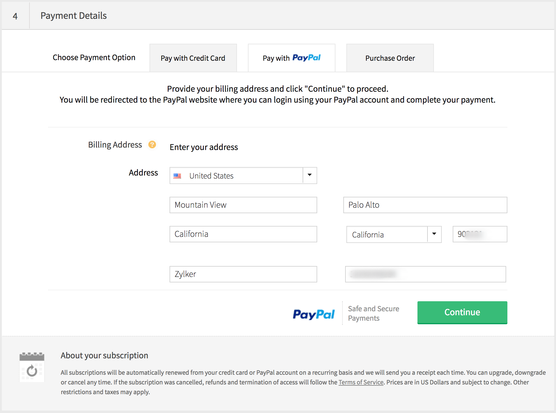Click the California text input field

coord(243,234)
